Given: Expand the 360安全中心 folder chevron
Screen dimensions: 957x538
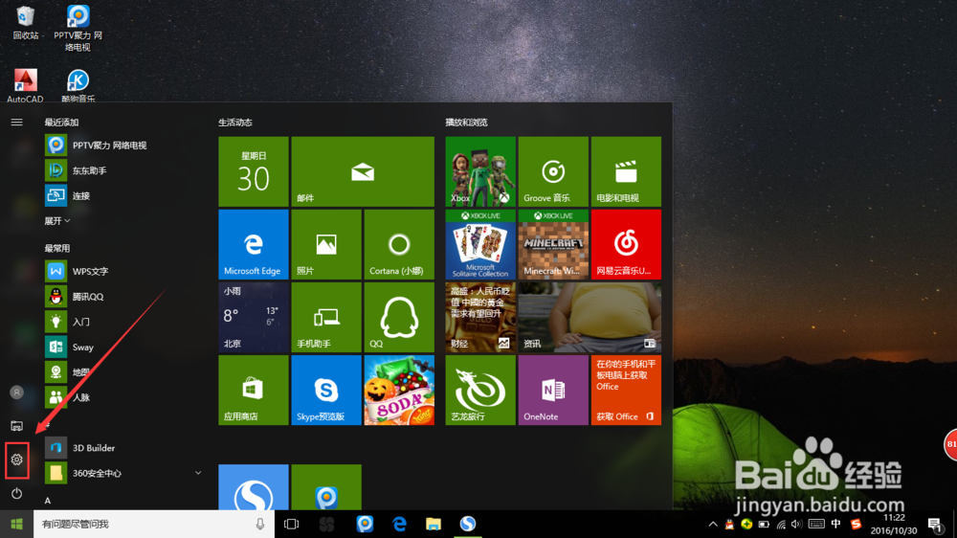Looking at the screenshot, I should 198,473.
